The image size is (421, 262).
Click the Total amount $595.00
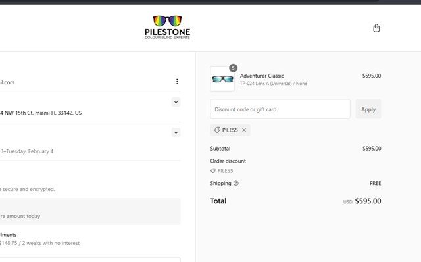(368, 201)
